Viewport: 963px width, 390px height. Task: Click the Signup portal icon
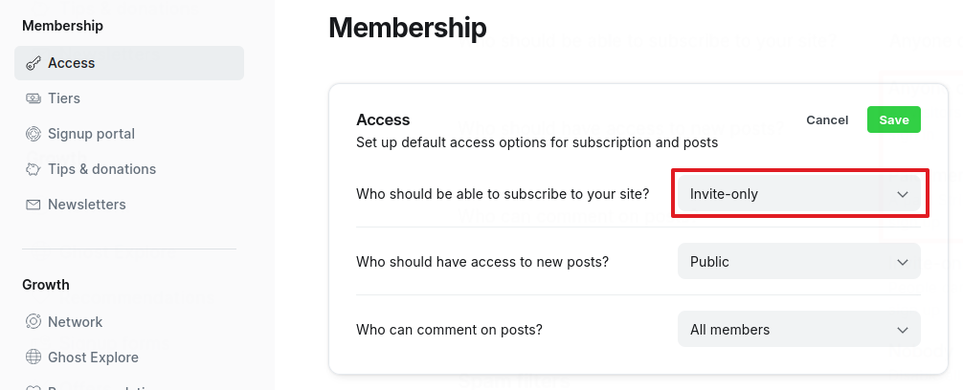coord(34,134)
